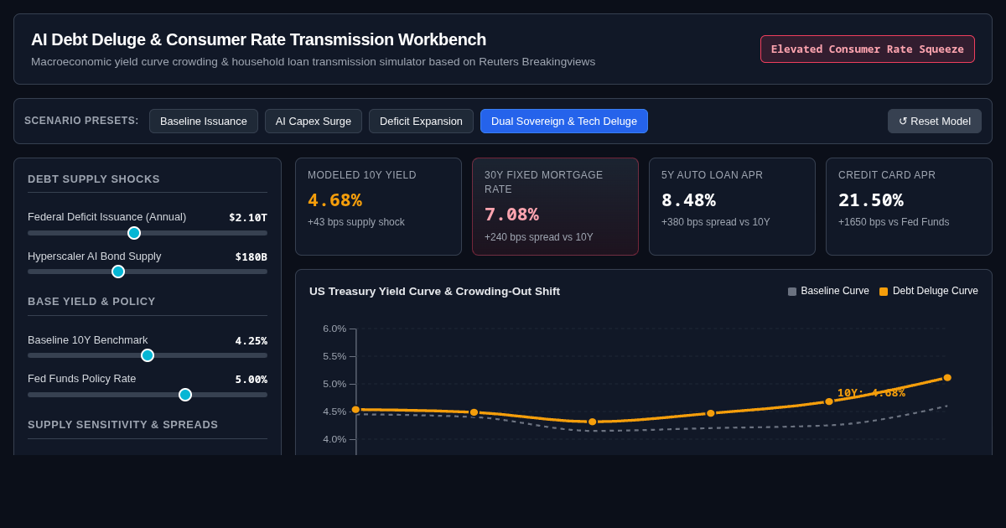Apply the AI Capex Surge scenario
This screenshot has height=528, width=1006.
click(314, 121)
